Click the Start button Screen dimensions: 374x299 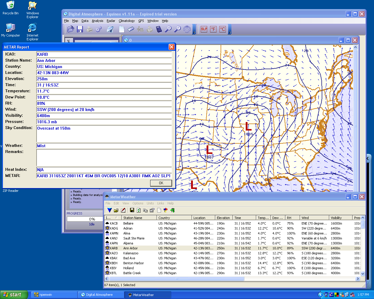(14, 295)
